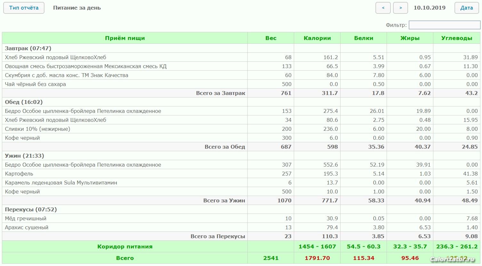Select the Перекусы (07:52) meal heading
482x266 pixels.
pos(31,209)
